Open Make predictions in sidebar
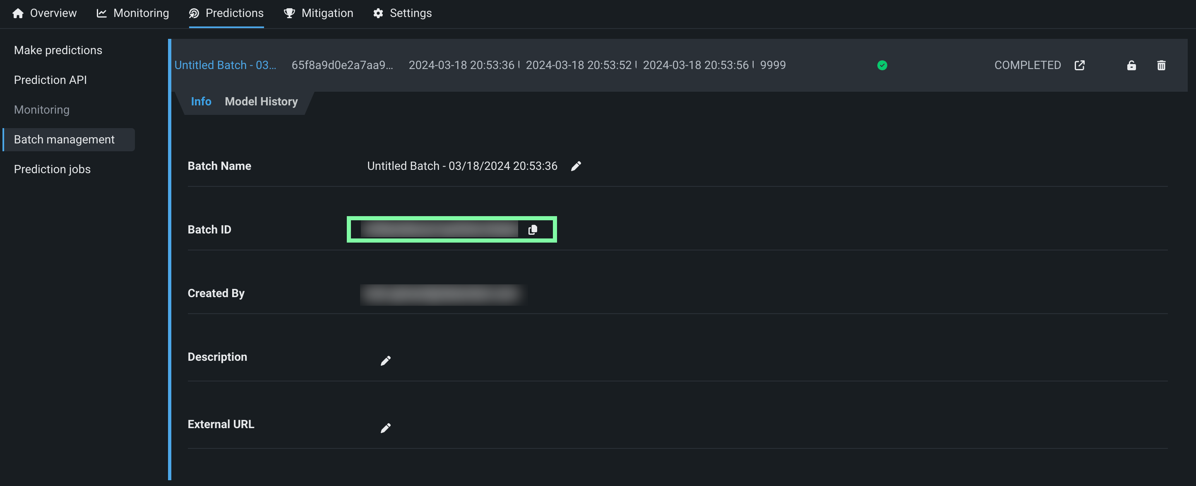1196x486 pixels. tap(58, 50)
